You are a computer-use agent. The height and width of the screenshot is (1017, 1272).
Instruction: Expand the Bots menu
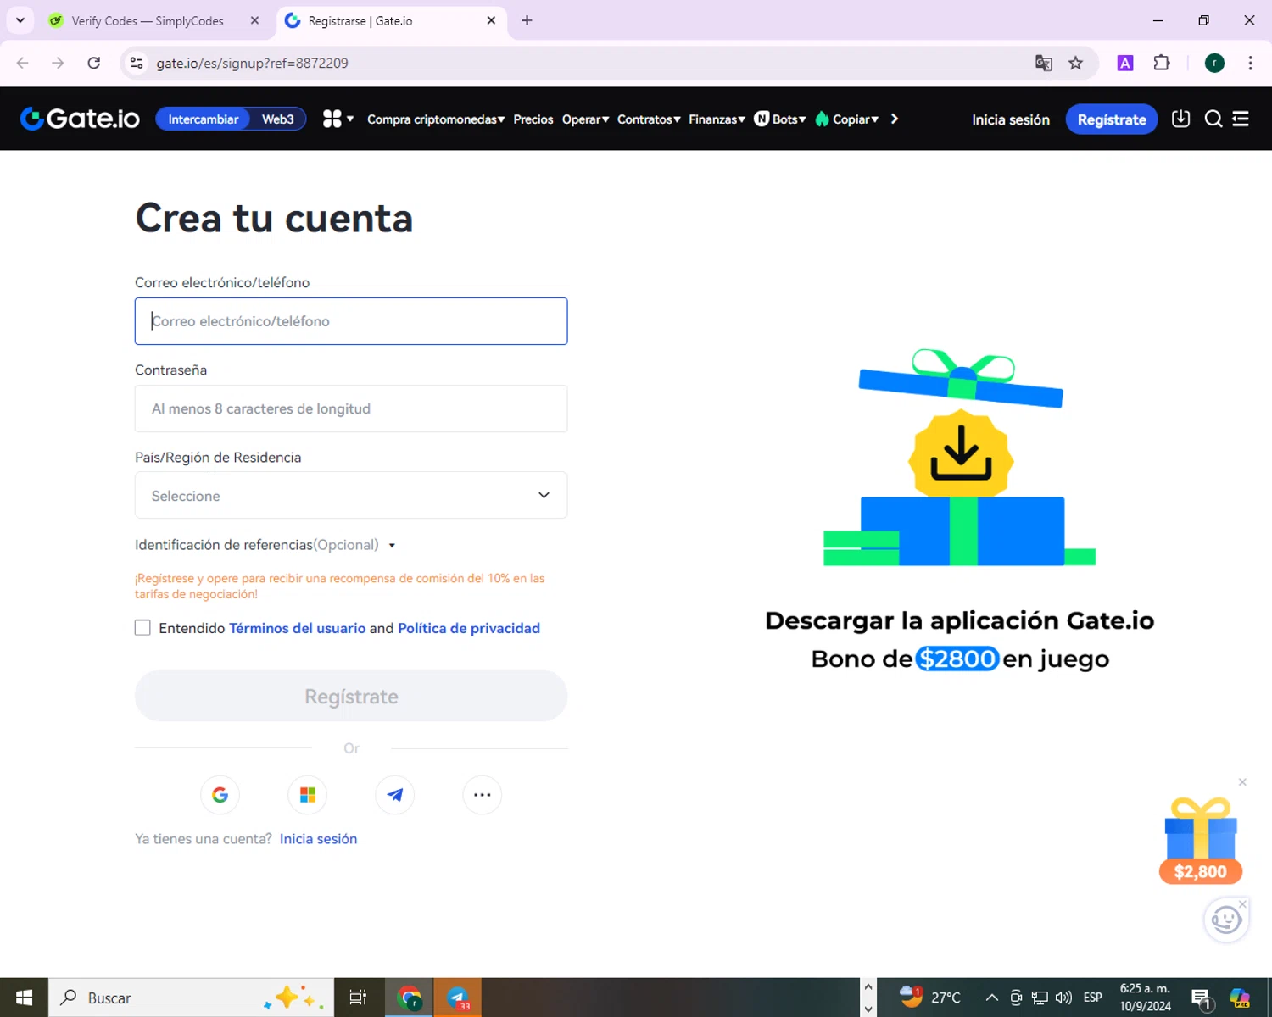tap(780, 119)
